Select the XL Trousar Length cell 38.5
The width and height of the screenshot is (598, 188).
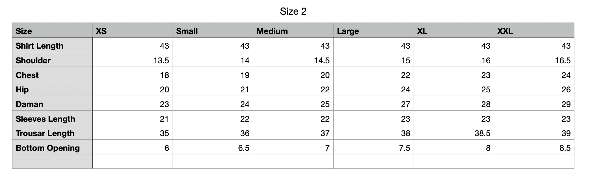pyautogui.click(x=454, y=132)
